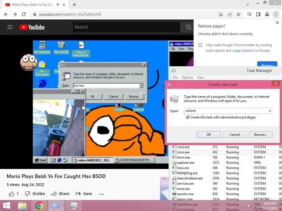Image resolution: width=282 pixels, height=211 pixels.
Task: Open Task Manager View menu
Action: pos(200,77)
